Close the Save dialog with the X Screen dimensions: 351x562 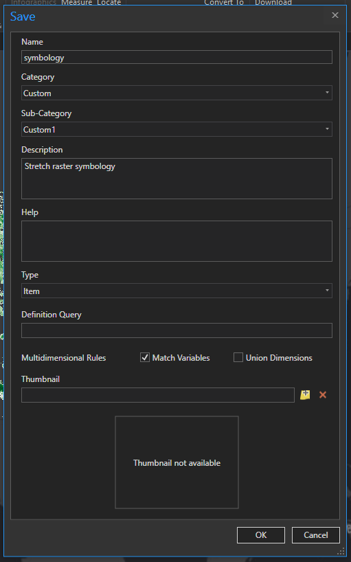click(335, 15)
